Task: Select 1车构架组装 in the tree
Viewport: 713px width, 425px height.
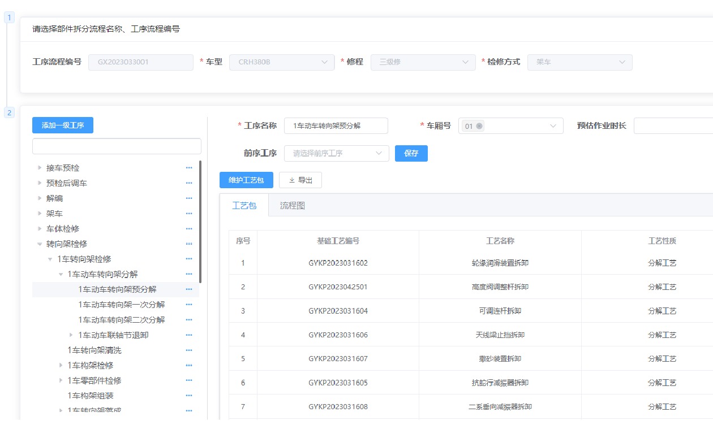Action: tap(91, 396)
